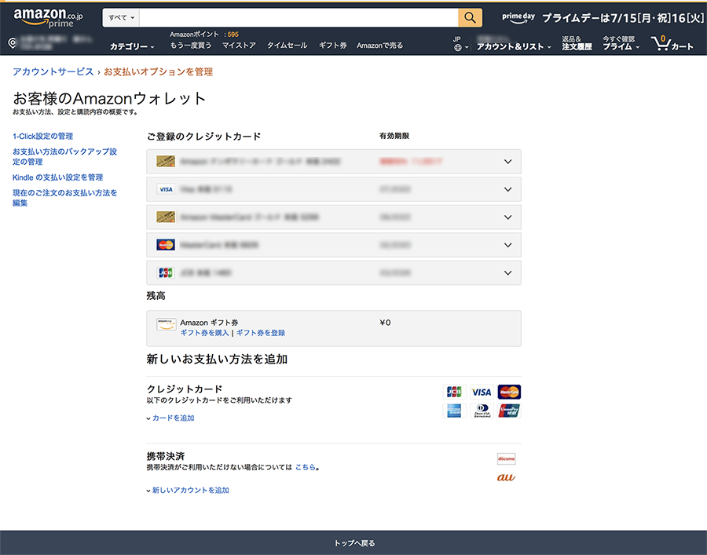Click the au carrier logo
This screenshot has height=555, width=707.
point(506,477)
